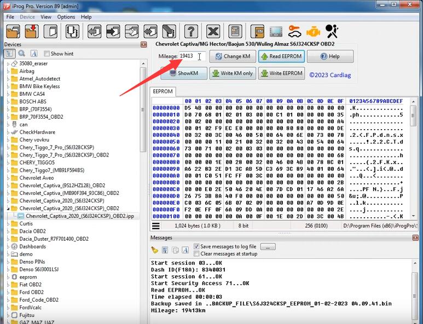Click the font icon in Messages panel
Screen dimensions: 423x324
point(186,250)
